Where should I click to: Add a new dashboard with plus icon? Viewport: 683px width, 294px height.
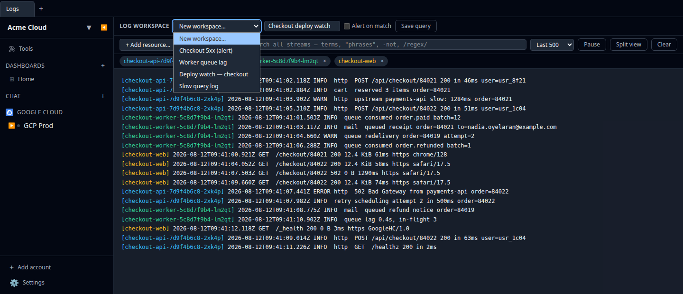pyautogui.click(x=103, y=66)
